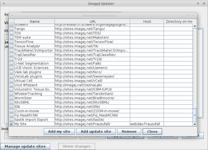The width and height of the screenshot is (208, 150).
Task: Tick the Void Whizzard checkbox
Action: pyautogui.click(x=12, y=85)
